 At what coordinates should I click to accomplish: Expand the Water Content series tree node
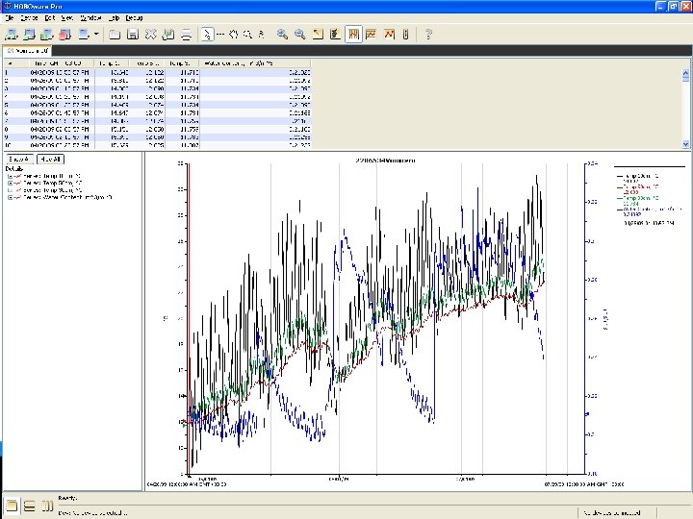10,196
